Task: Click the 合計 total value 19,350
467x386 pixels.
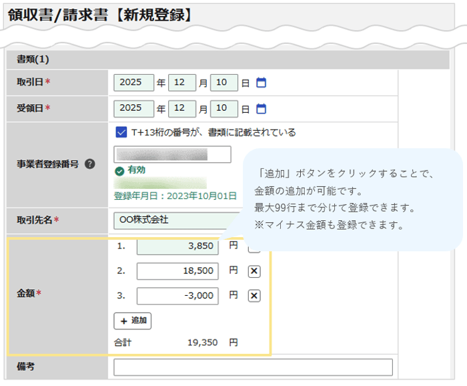Action: point(203,343)
